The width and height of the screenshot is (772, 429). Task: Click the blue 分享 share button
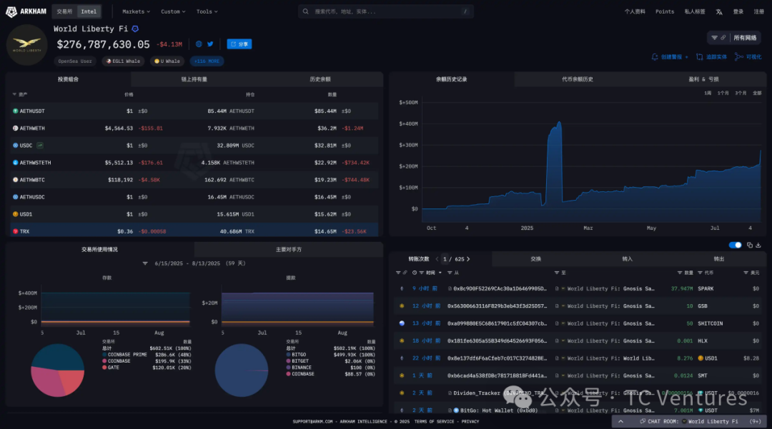click(x=239, y=44)
